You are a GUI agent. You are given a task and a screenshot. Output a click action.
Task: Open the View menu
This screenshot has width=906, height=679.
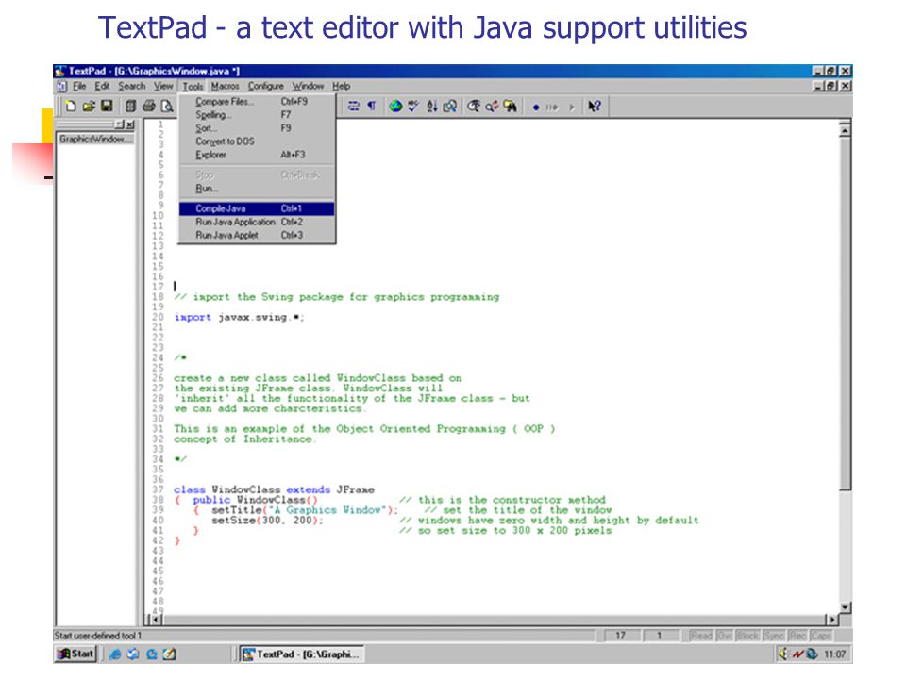pyautogui.click(x=163, y=86)
